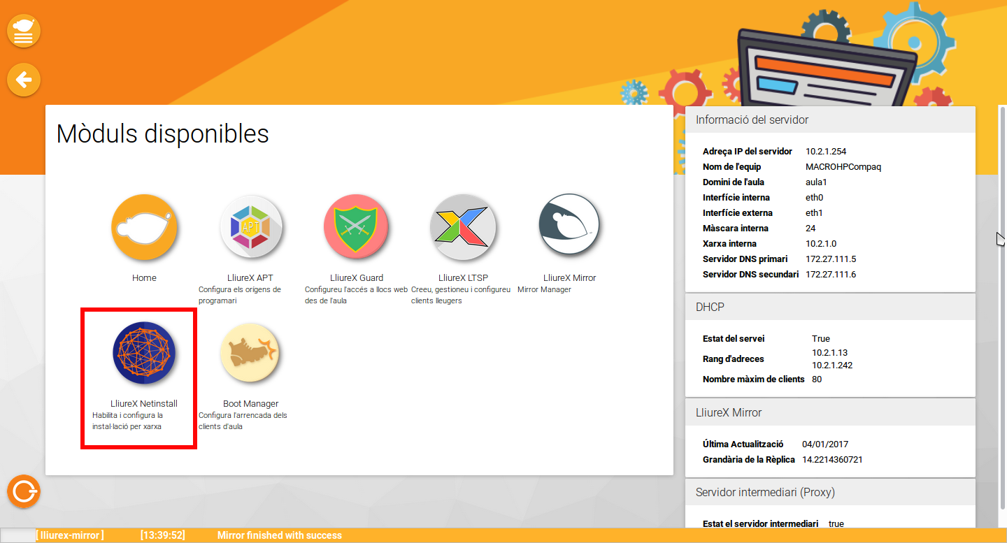Screen dimensions: 1007x543
Task: Click the 'Mirror finished with success' status message
Action: coord(280,535)
